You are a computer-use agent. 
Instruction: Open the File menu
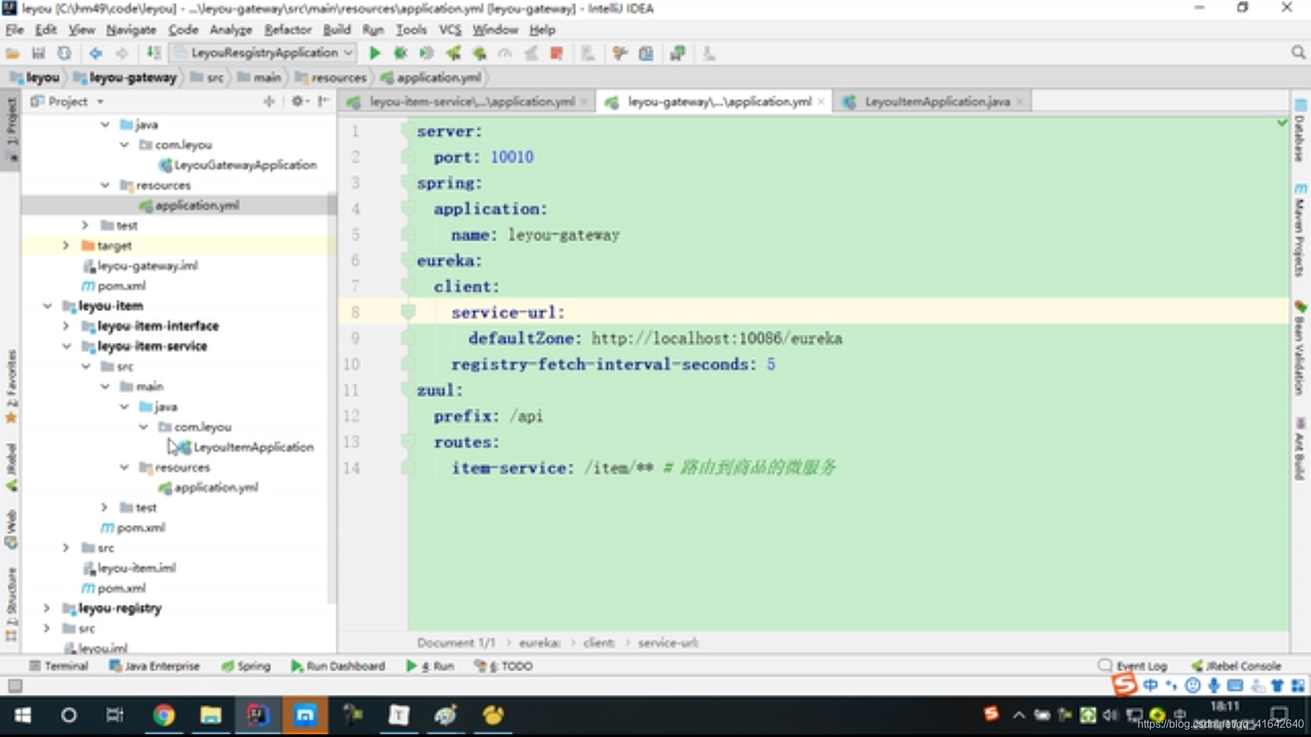pos(14,30)
